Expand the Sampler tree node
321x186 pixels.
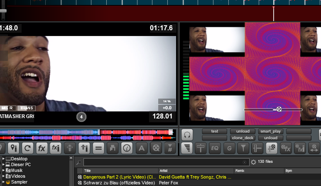[x=3, y=182]
